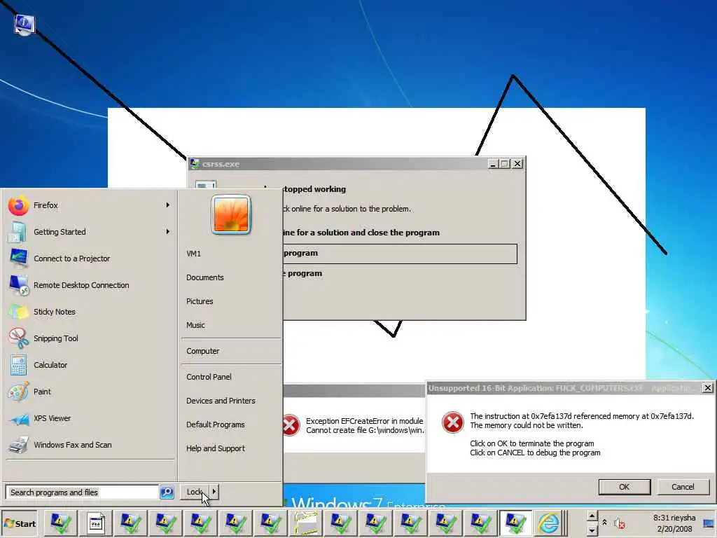This screenshot has height=538, width=717.
Task: Open the folder icon on the taskbar
Action: [306, 523]
